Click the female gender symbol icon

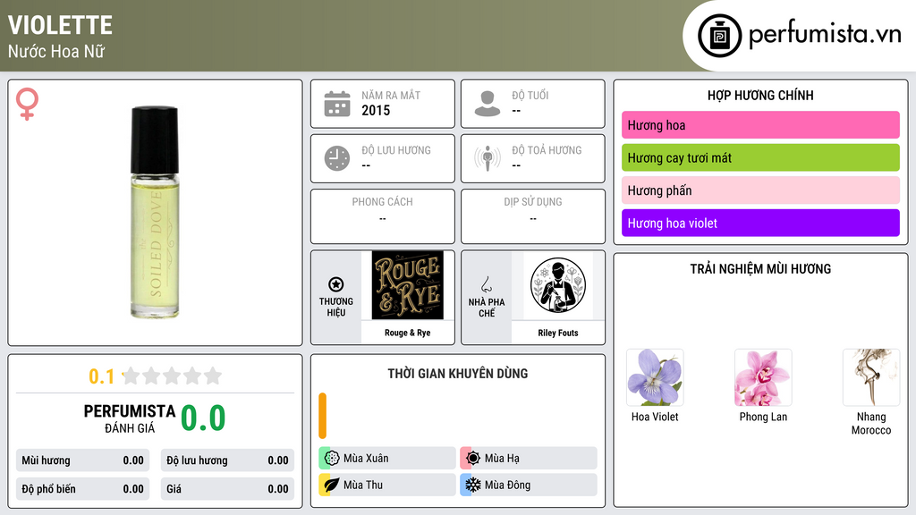[x=27, y=104]
